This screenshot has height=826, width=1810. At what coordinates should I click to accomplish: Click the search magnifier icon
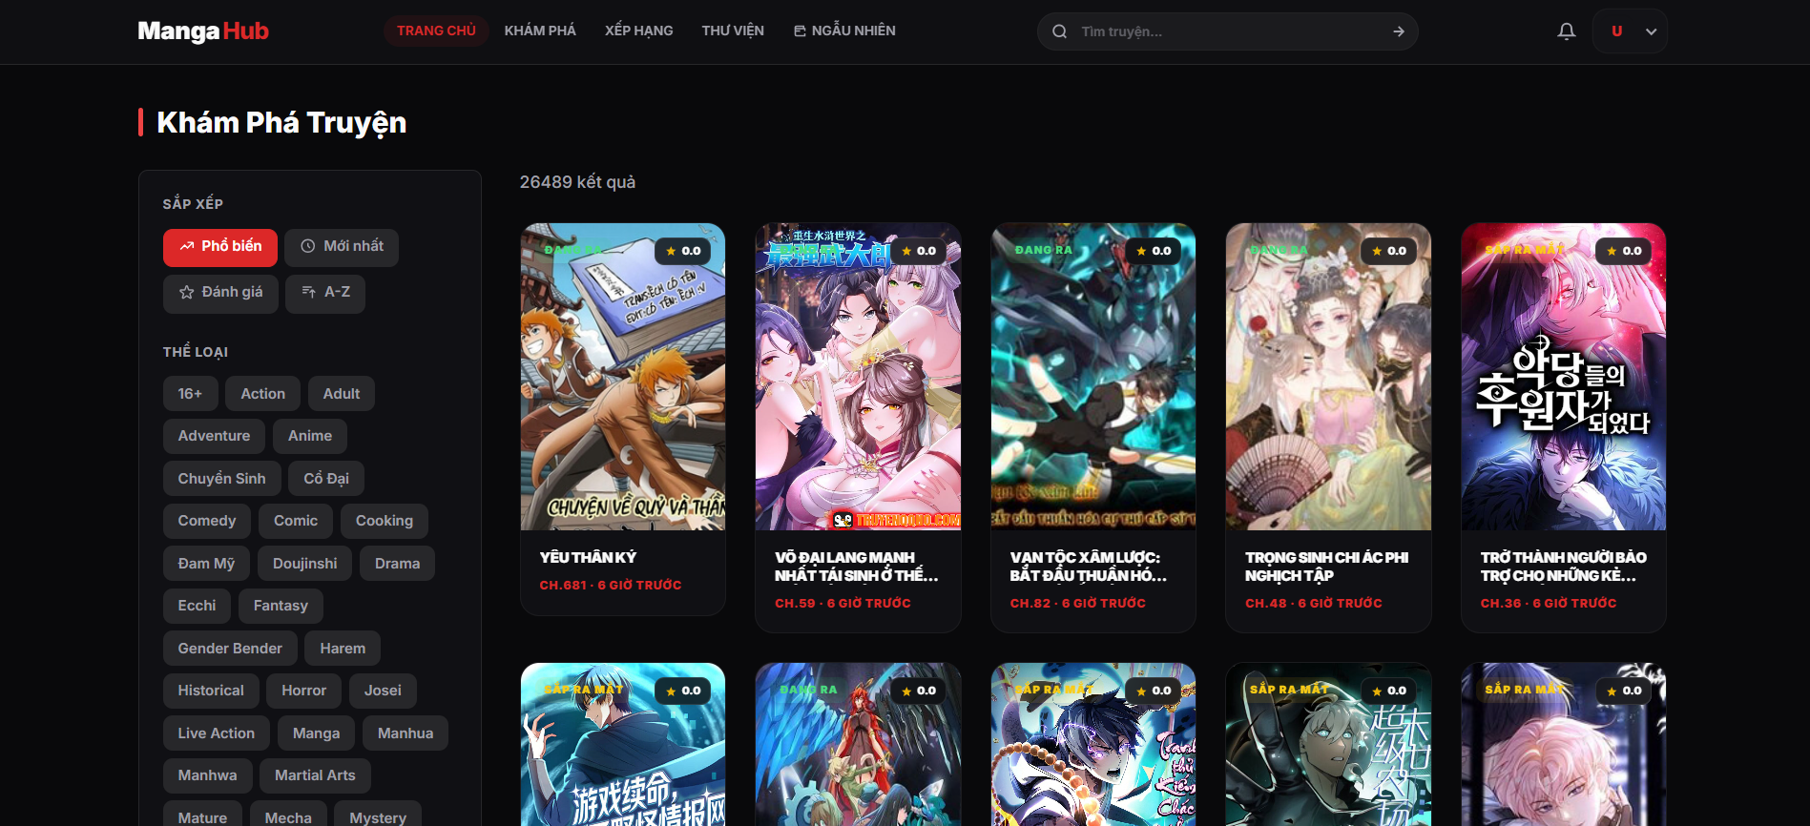coord(1059,31)
